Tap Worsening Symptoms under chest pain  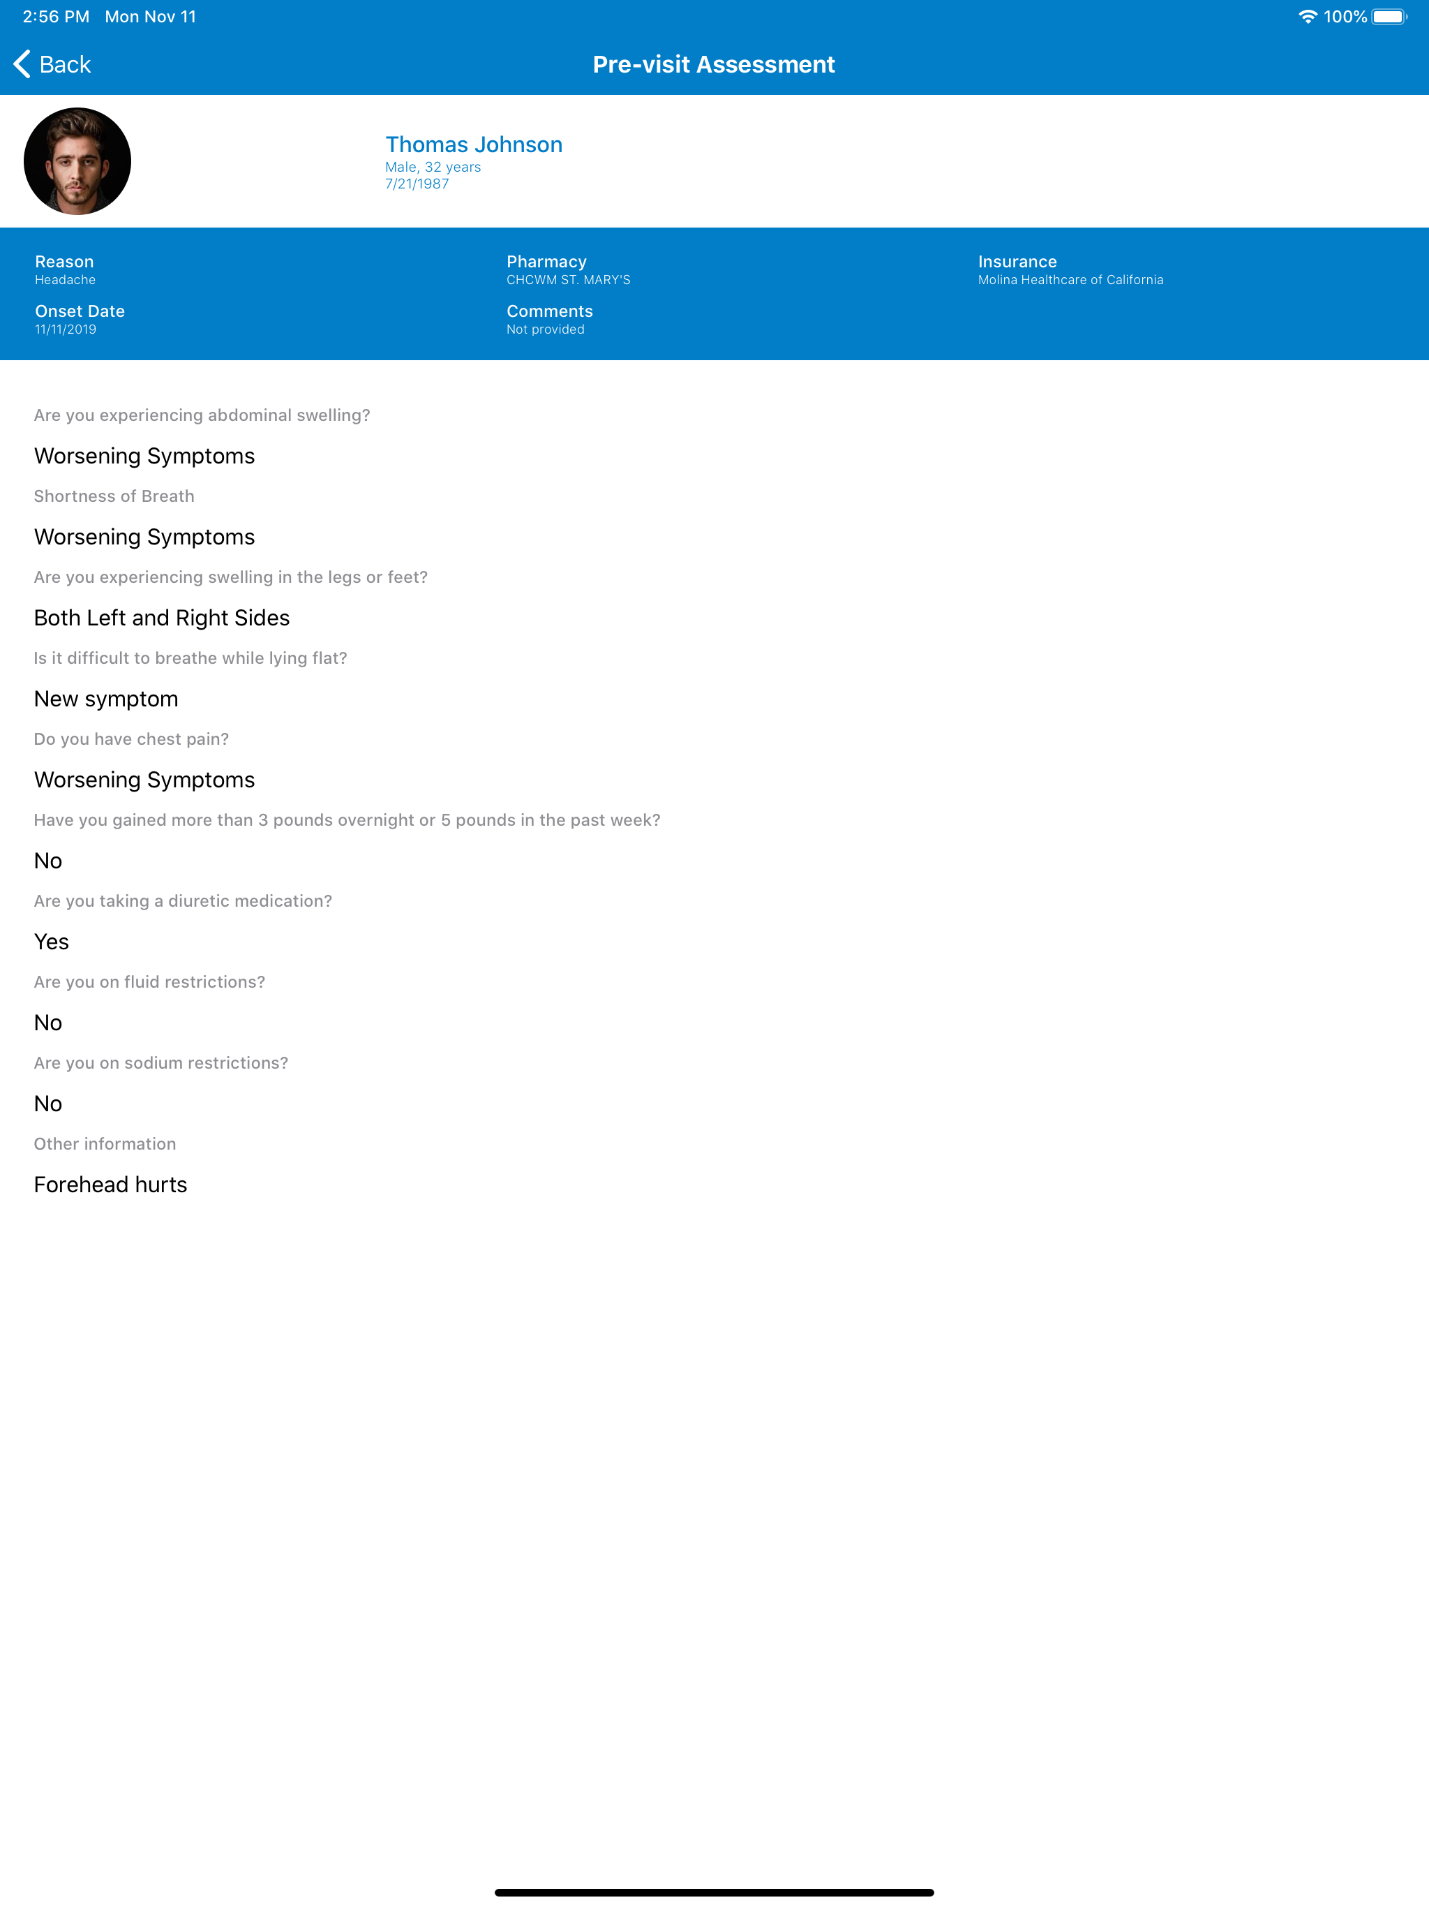[x=145, y=780]
